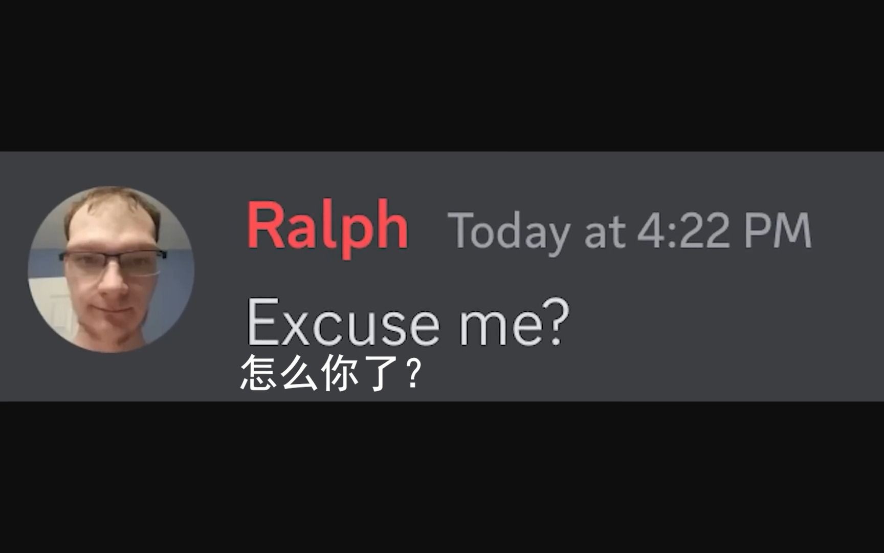Click the black bar below the message

(442, 477)
